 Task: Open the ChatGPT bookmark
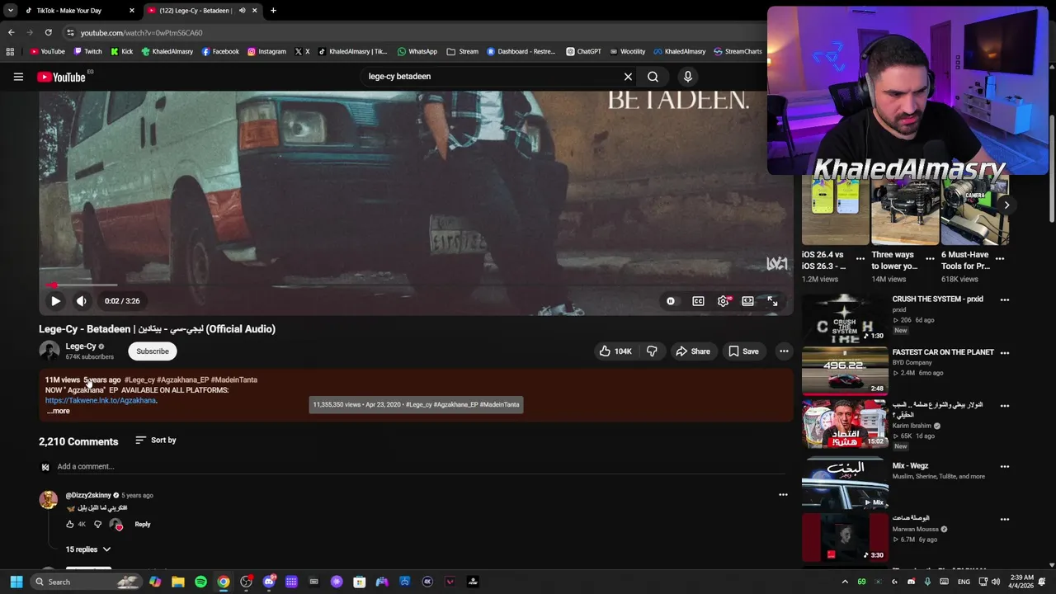pyautogui.click(x=583, y=52)
